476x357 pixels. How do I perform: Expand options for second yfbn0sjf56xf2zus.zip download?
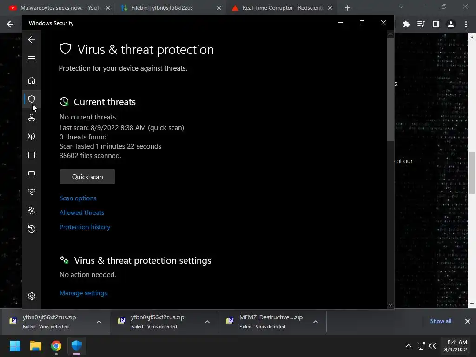click(207, 322)
